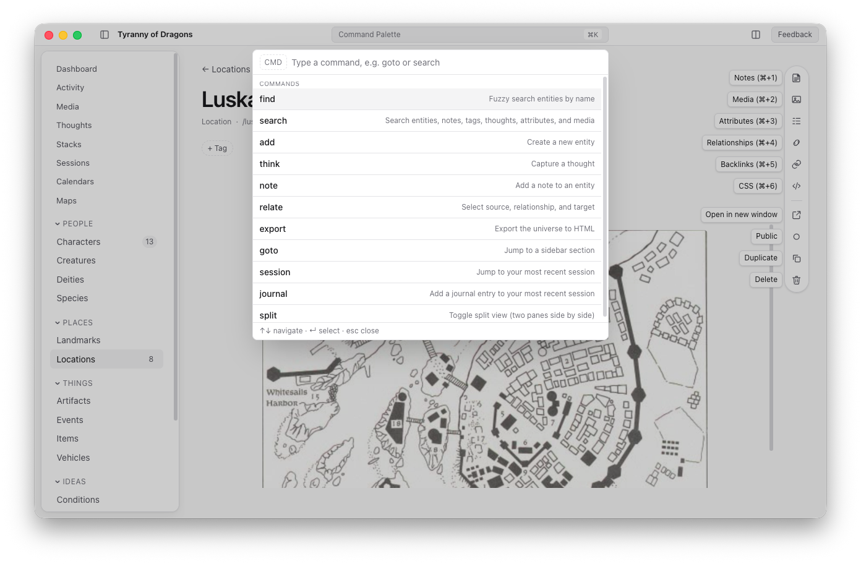The width and height of the screenshot is (861, 564).
Task: Open Thoughts in the sidebar
Action: tap(106, 126)
